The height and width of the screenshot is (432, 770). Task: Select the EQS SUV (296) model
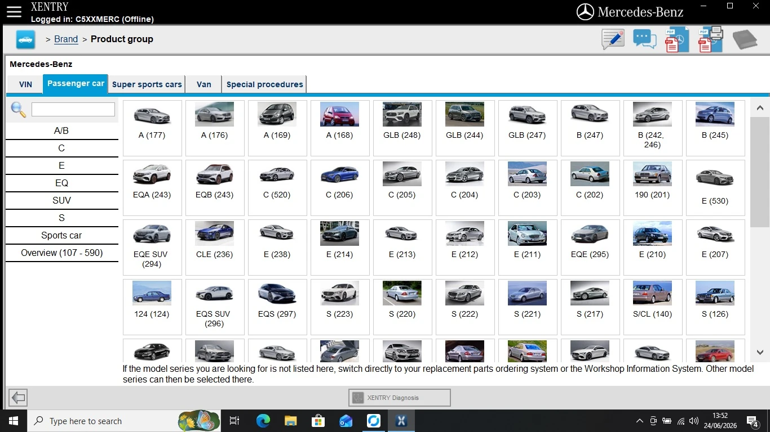(x=215, y=307)
